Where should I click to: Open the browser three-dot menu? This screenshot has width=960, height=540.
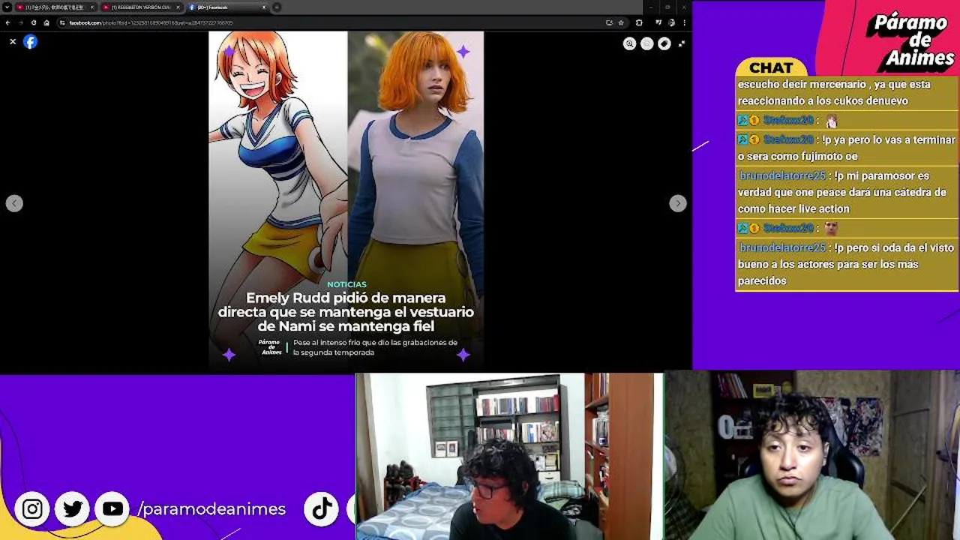683,22
